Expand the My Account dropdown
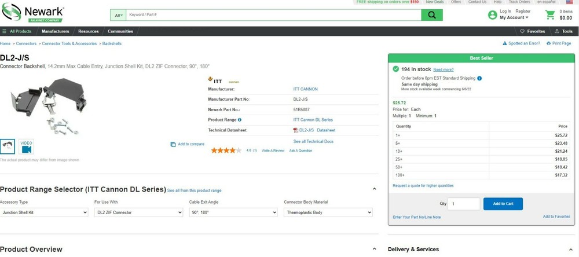This screenshot has width=579, height=257. pyautogui.click(x=514, y=18)
